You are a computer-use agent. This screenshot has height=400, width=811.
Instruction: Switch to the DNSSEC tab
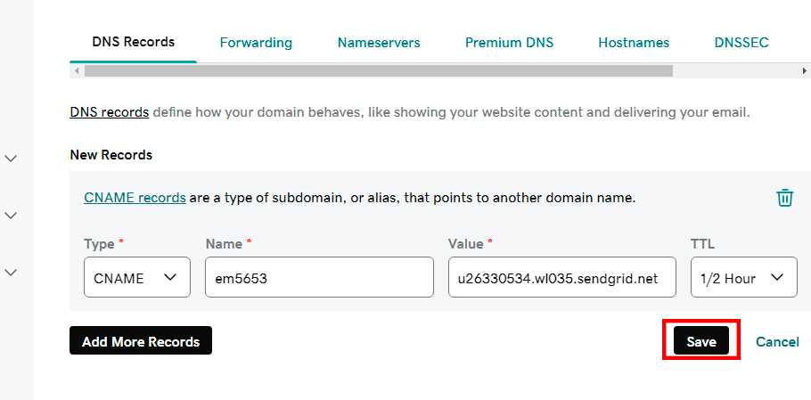[x=741, y=43]
